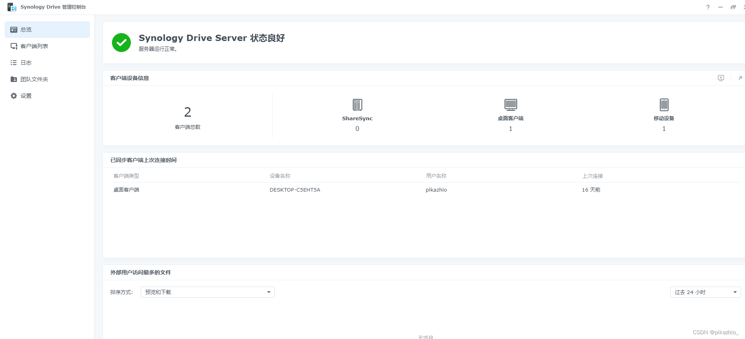Sort by 上次连接 column header
Viewport: 745px width, 339px height.
592,176
